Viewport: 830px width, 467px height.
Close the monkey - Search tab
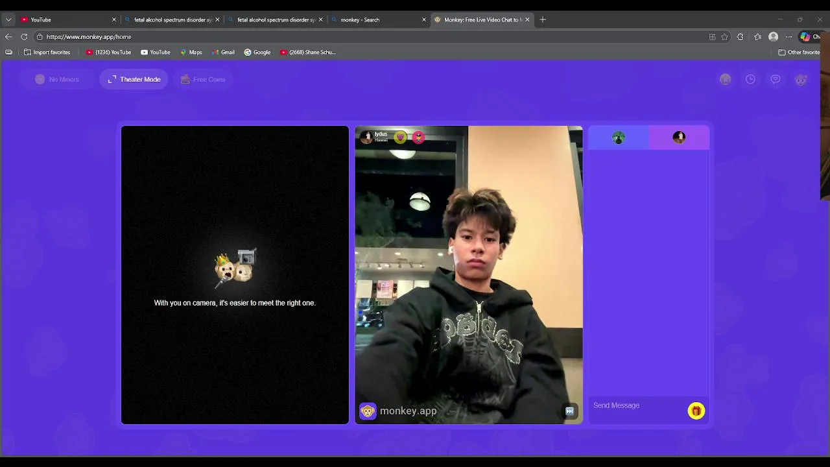point(424,19)
